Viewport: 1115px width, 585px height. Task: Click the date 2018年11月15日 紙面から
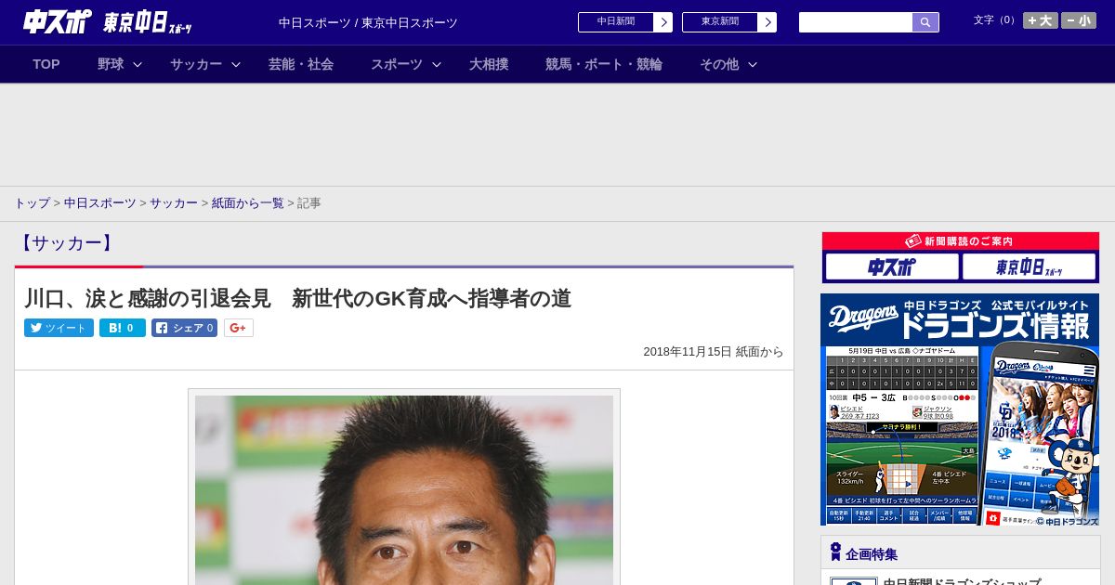(x=714, y=352)
